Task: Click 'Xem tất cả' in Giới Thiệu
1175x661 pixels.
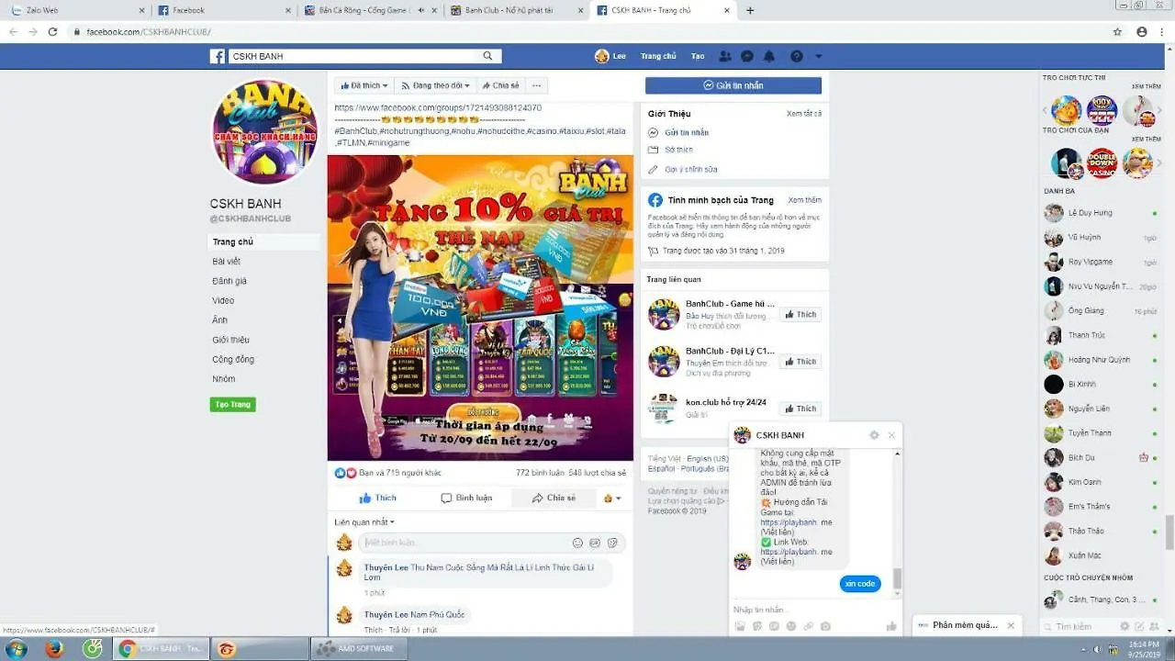Action: (804, 114)
